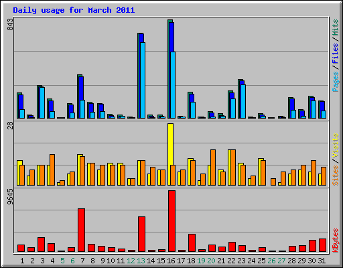
Task: Click the green day 12 axis label
Action: (131, 261)
